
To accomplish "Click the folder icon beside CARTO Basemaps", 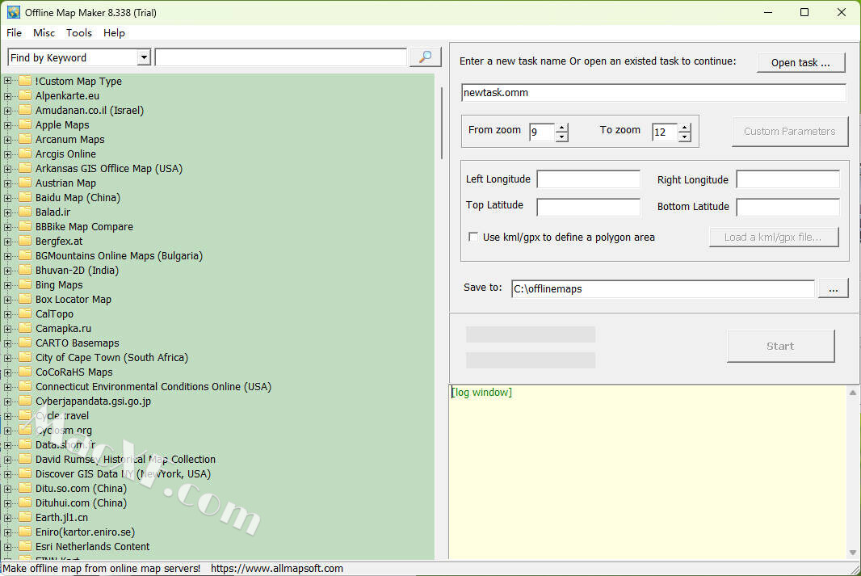I will 25,343.
